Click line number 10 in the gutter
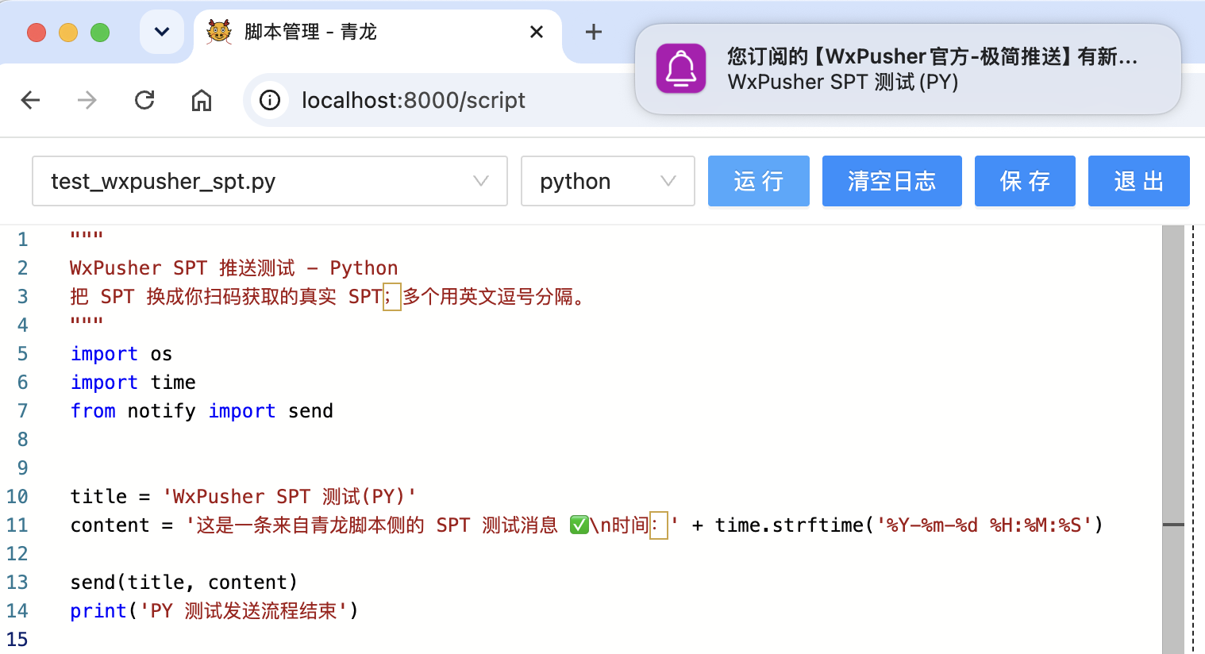This screenshot has height=654, width=1205. click(17, 497)
